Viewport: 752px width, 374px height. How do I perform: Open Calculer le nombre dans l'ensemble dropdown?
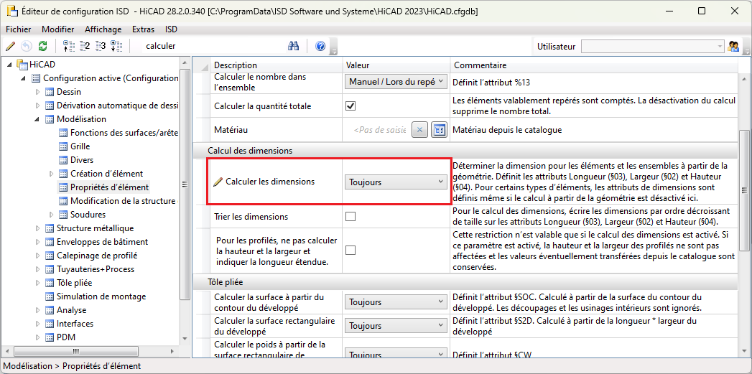pyautogui.click(x=396, y=82)
